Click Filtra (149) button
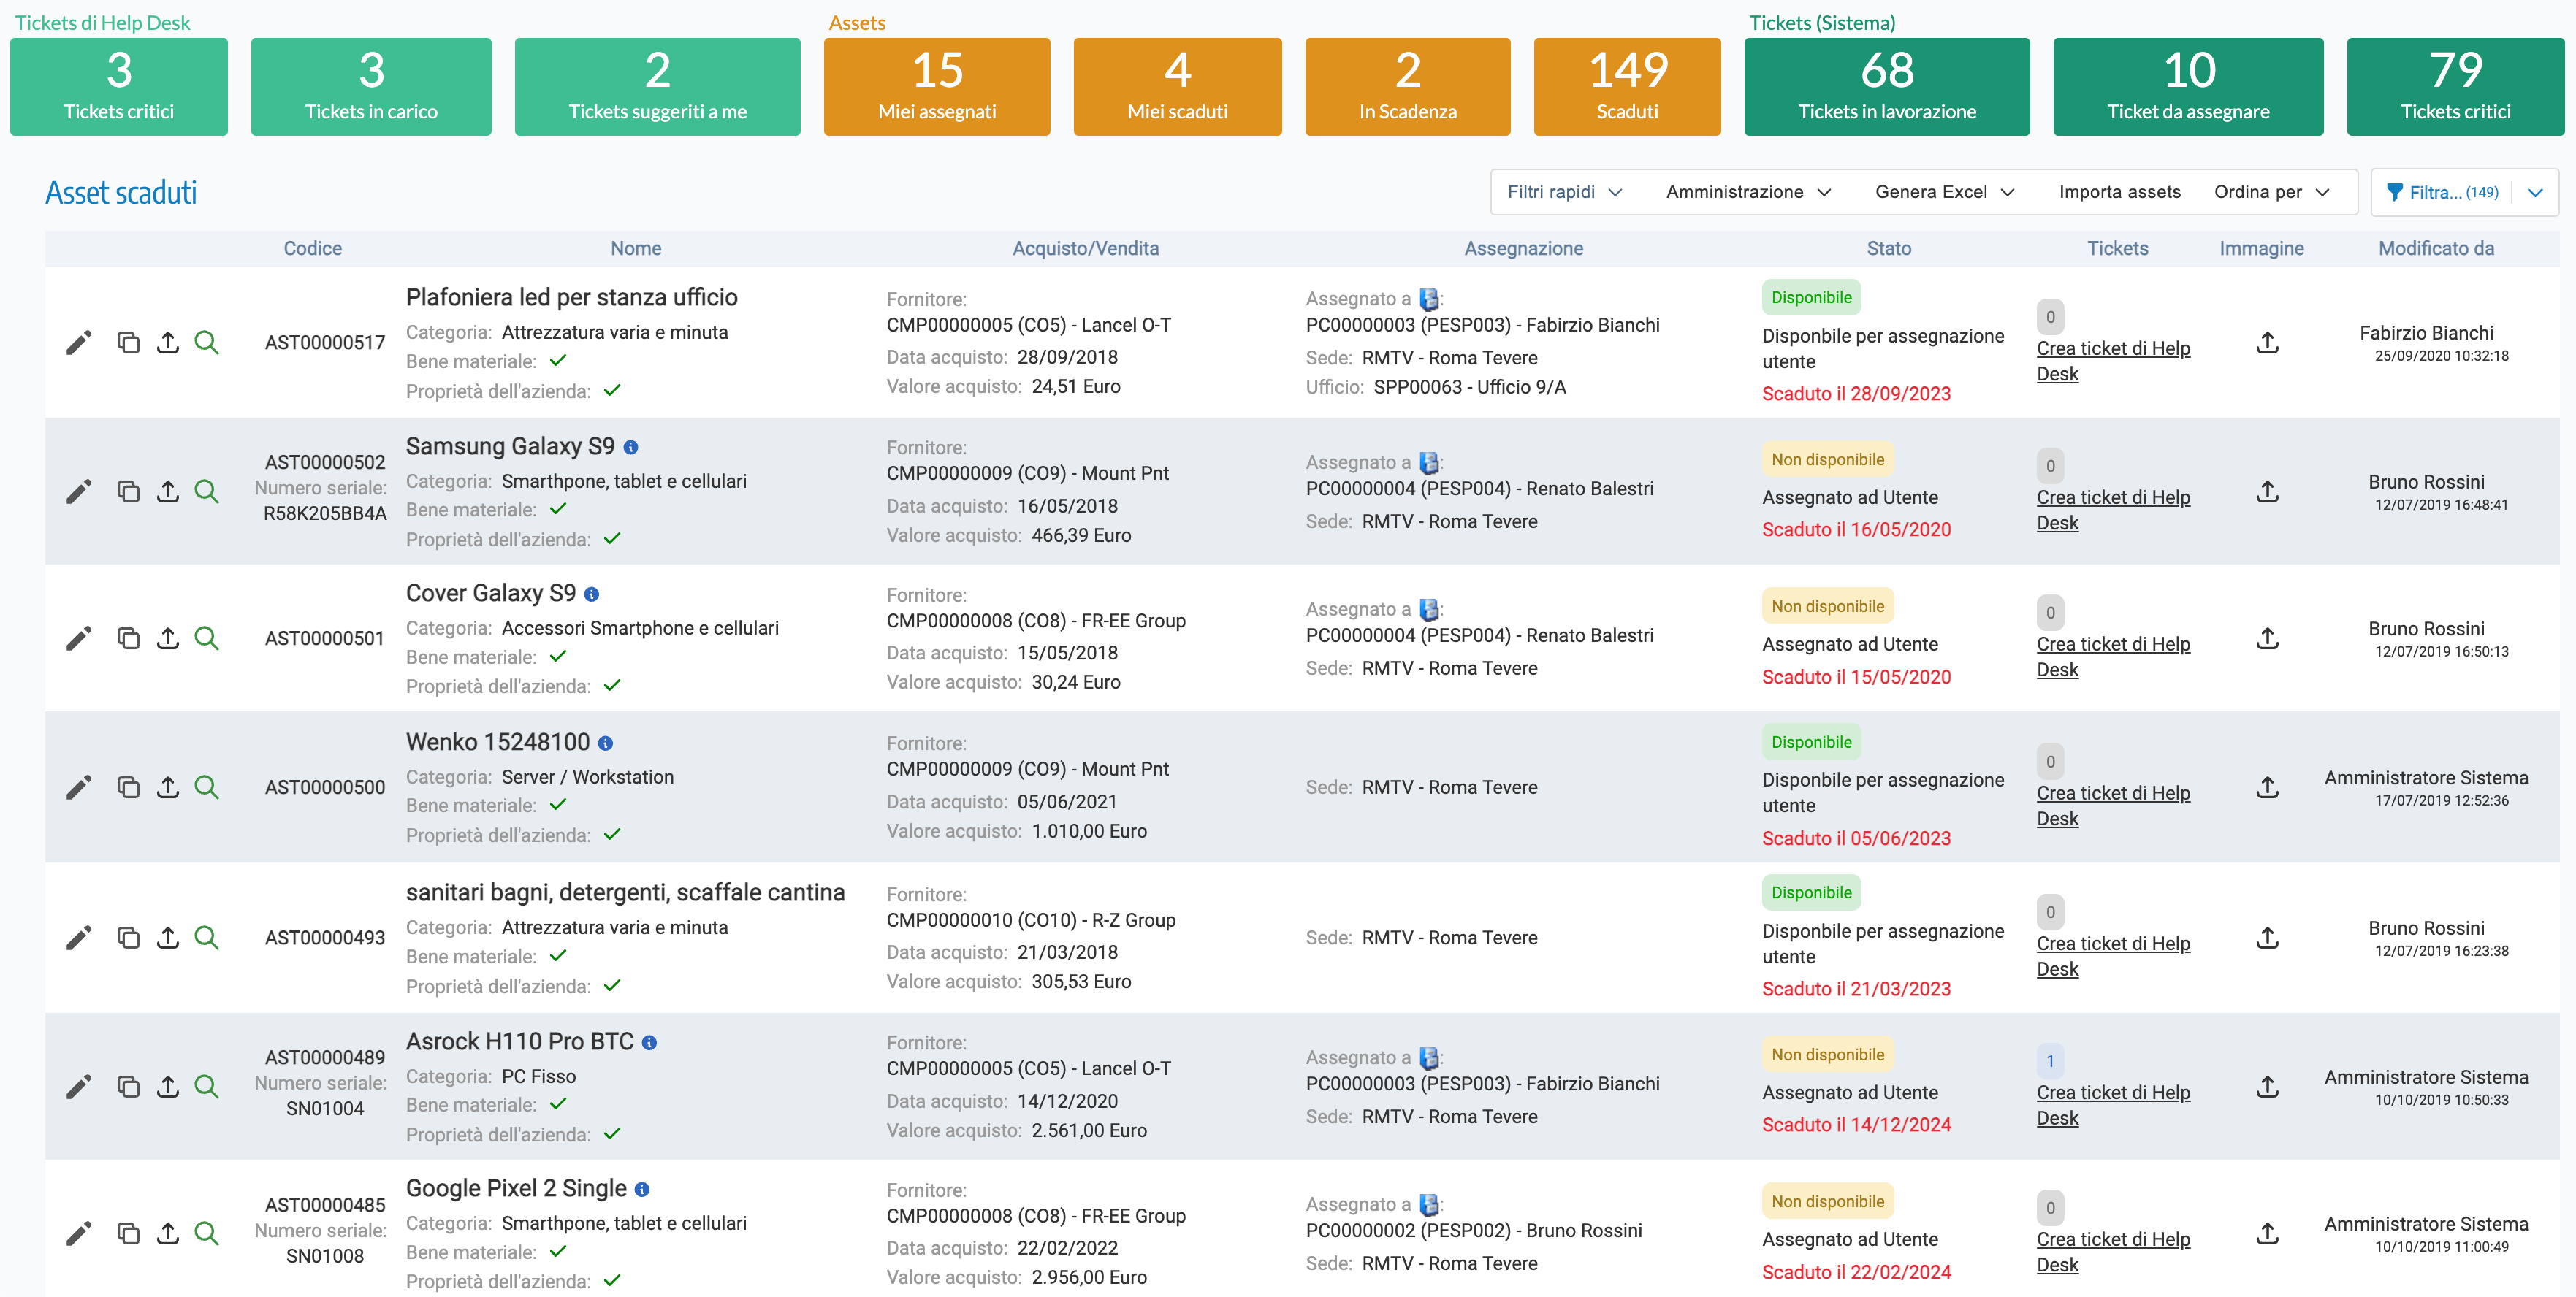Viewport: 2576px width, 1297px height. [2442, 193]
